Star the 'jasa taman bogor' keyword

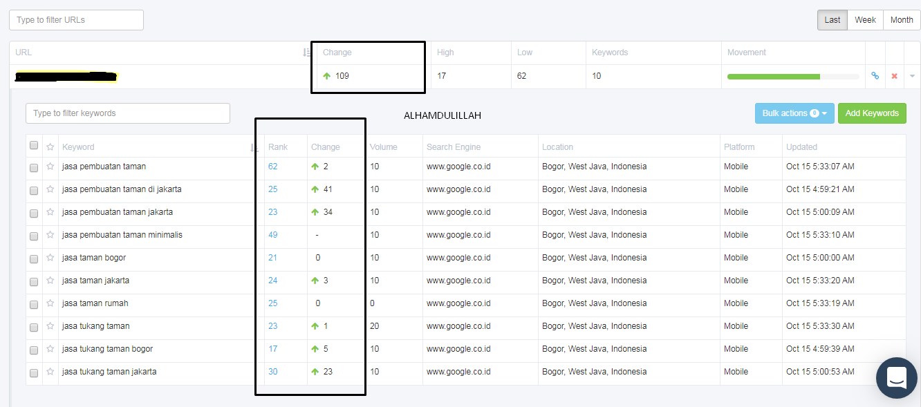click(x=50, y=258)
